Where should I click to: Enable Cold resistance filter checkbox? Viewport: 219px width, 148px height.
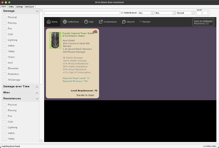[x=4, y=122]
